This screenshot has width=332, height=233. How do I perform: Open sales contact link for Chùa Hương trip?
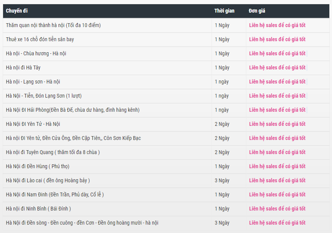277,53
